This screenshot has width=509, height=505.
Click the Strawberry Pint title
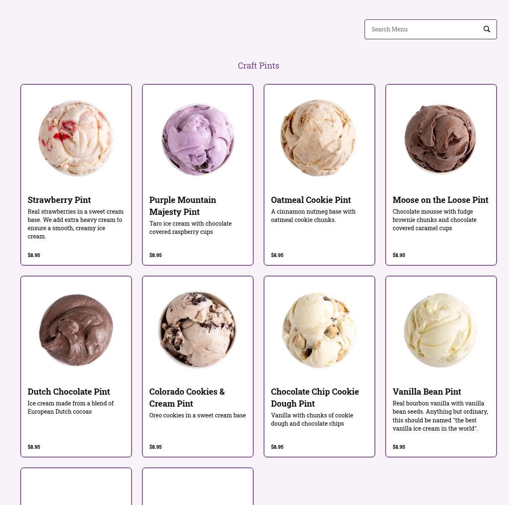pyautogui.click(x=59, y=200)
